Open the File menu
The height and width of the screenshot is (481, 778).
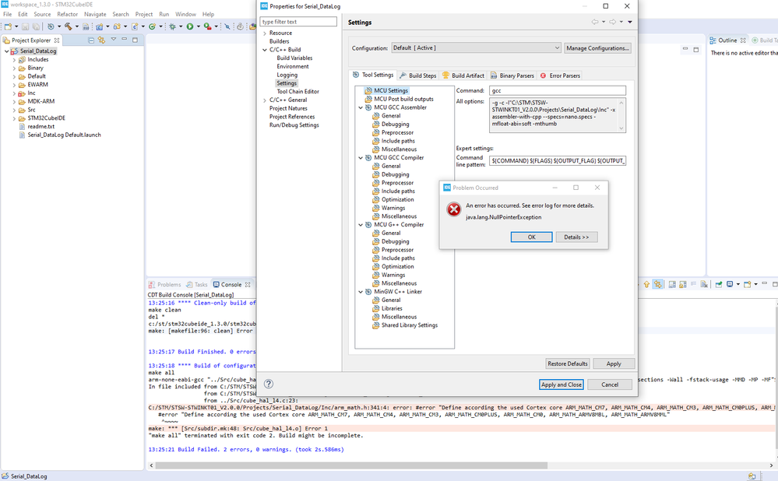click(x=8, y=14)
